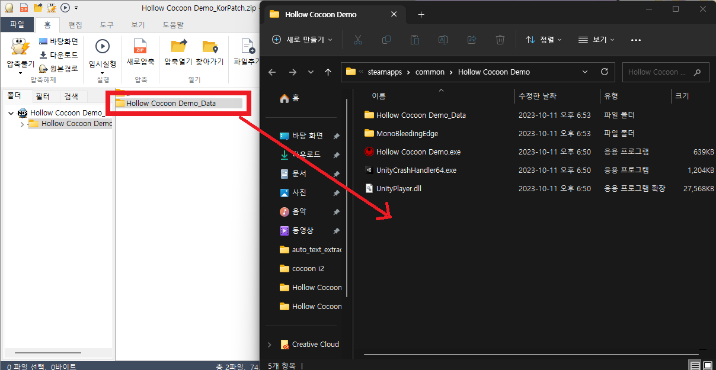Click open-archive folder icon in quick toolbar
The image size is (716, 370).
[38, 8]
